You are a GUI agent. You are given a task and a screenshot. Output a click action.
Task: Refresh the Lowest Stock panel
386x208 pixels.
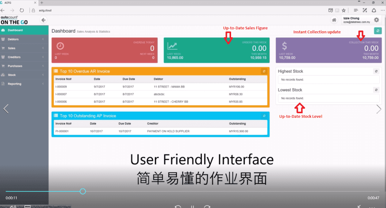[376, 90]
